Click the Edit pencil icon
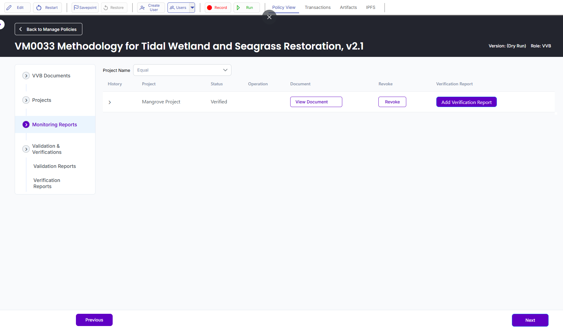The height and width of the screenshot is (330, 563). pyautogui.click(x=9, y=8)
